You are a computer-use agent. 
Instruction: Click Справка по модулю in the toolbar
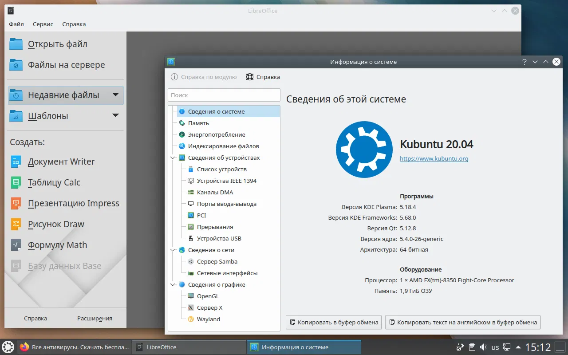pyautogui.click(x=204, y=77)
